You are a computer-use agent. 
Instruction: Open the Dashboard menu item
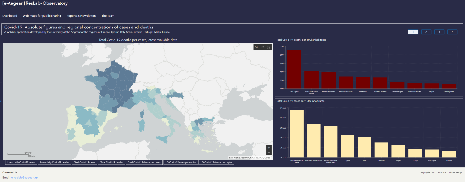click(x=10, y=16)
